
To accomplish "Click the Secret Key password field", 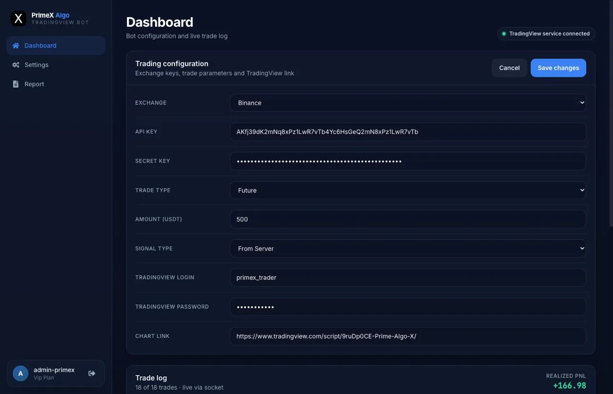I will 408,161.
